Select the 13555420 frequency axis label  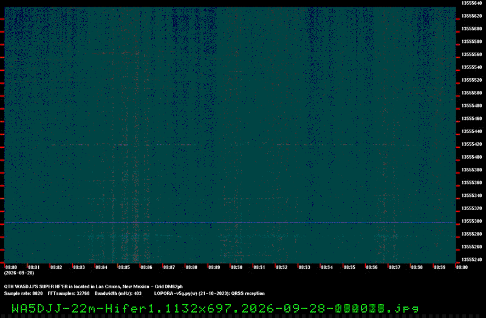pos(472,144)
